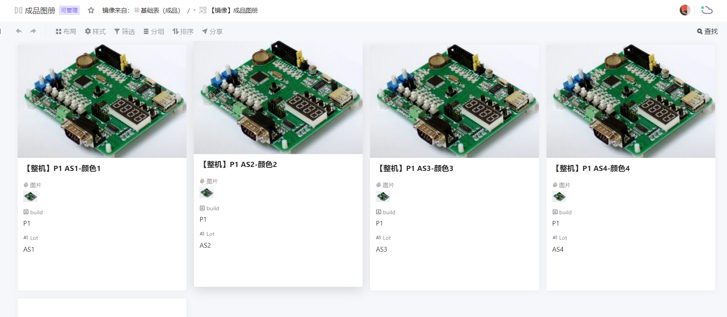Open the 布局 layout options
The height and width of the screenshot is (317, 727).
66,32
